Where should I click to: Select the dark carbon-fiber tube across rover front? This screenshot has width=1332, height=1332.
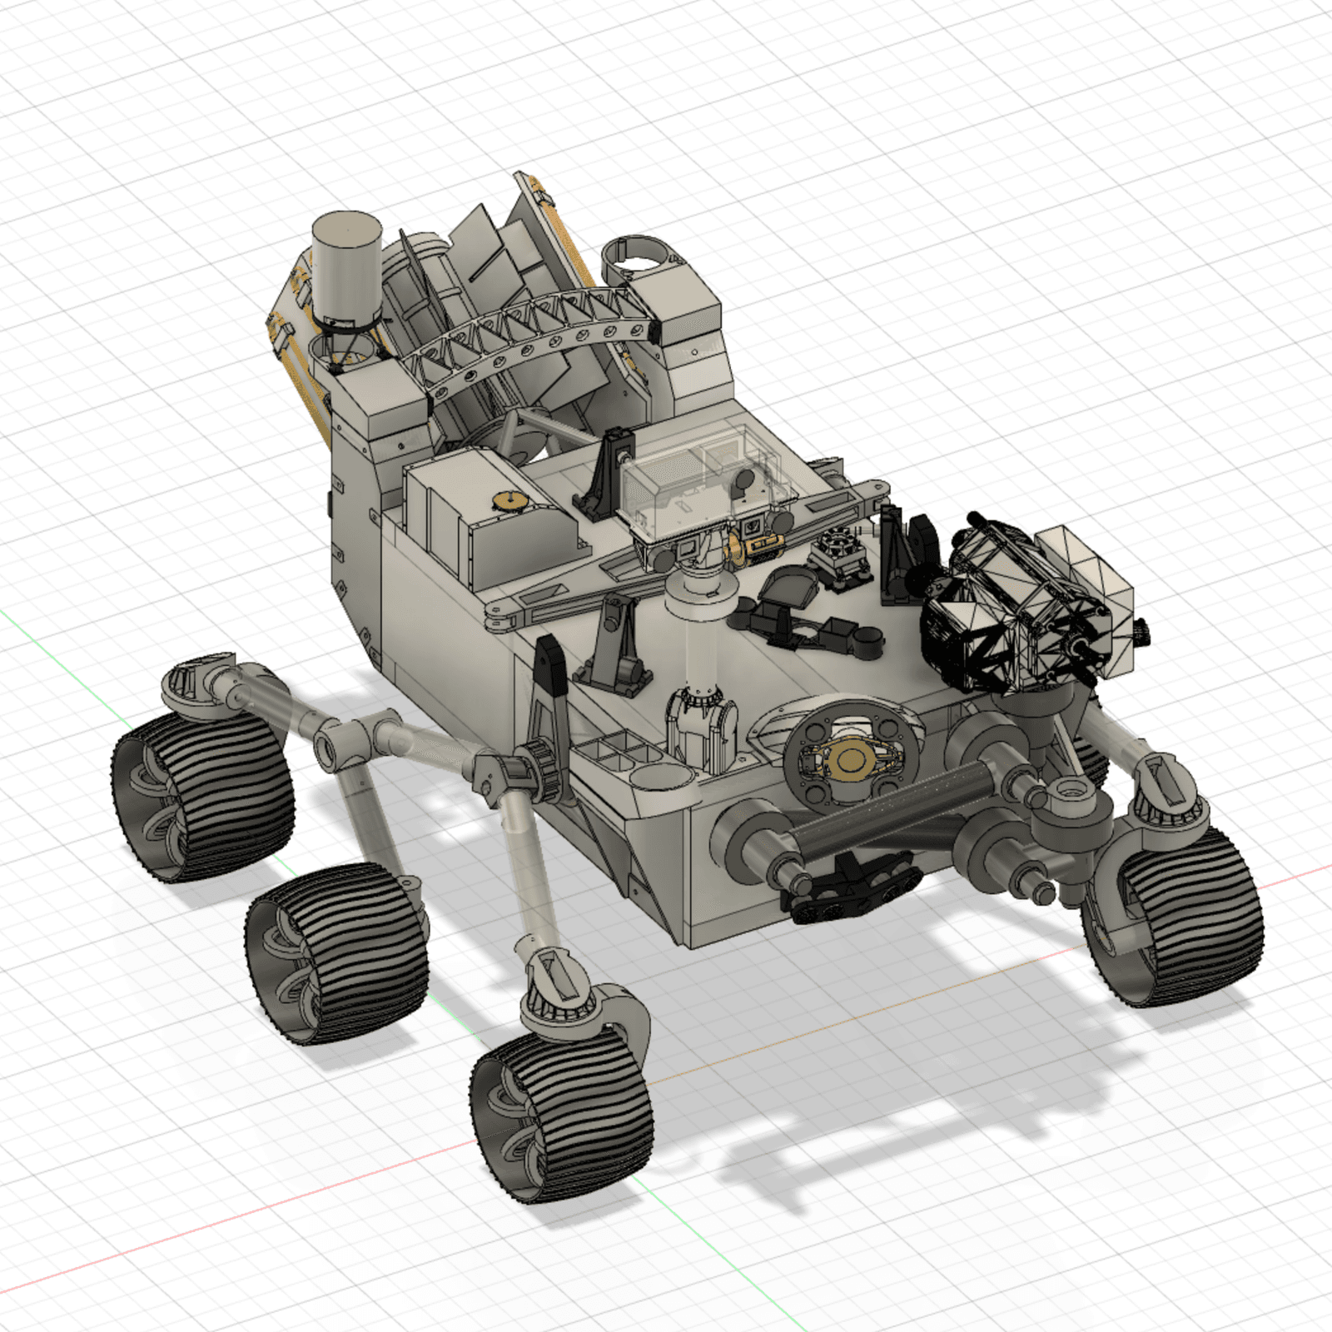pyautogui.click(x=897, y=808)
